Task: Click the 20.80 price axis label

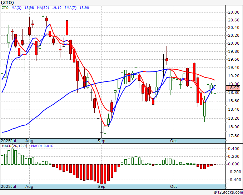Action: point(234,12)
